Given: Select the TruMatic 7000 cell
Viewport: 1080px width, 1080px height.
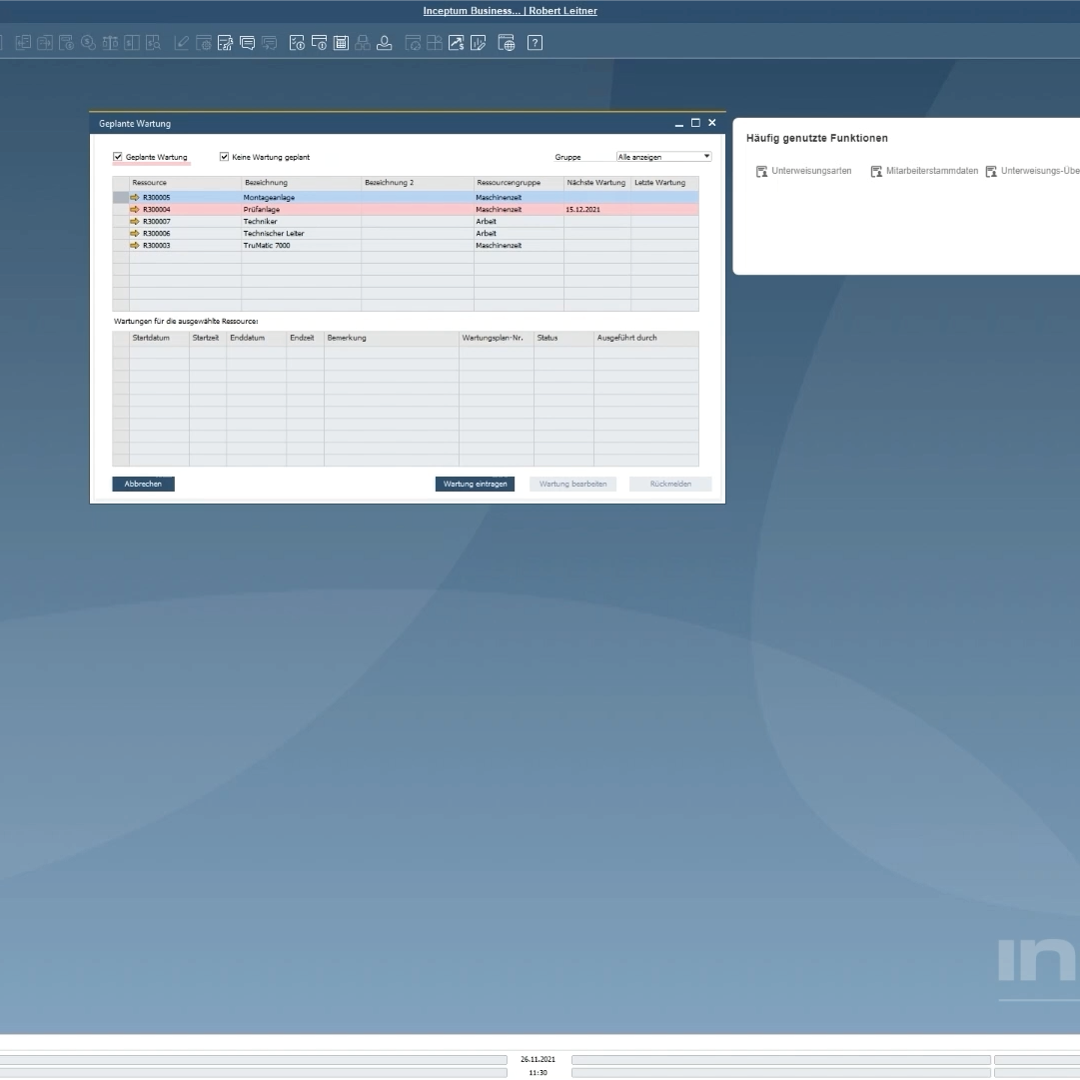Looking at the screenshot, I should coord(301,245).
